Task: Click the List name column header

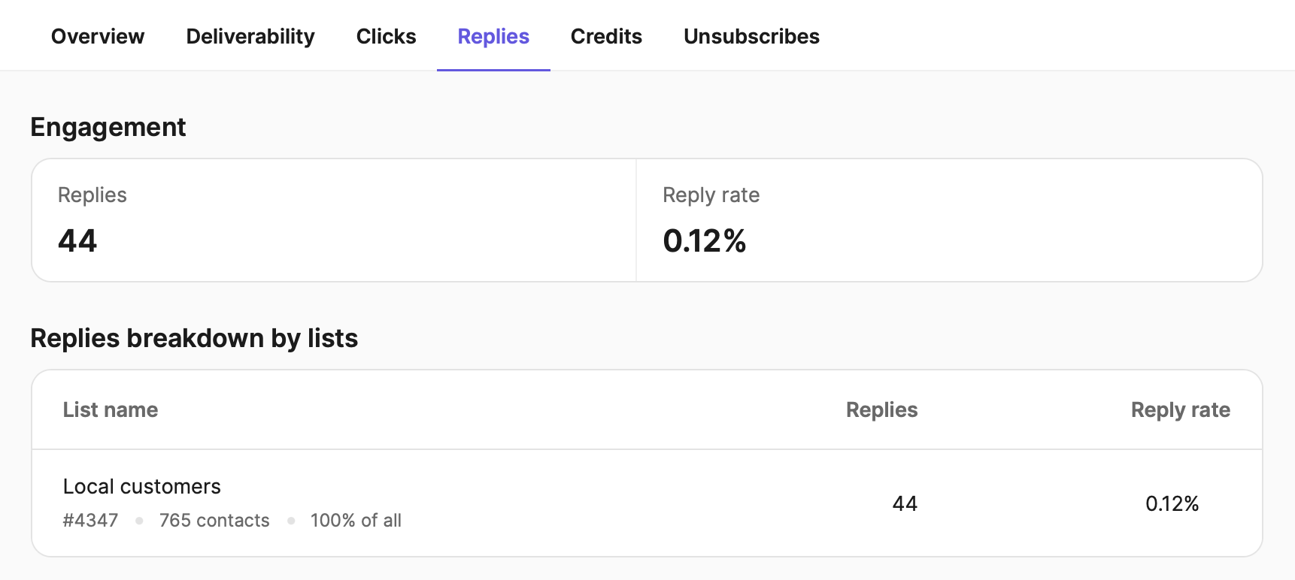Action: pos(111,409)
